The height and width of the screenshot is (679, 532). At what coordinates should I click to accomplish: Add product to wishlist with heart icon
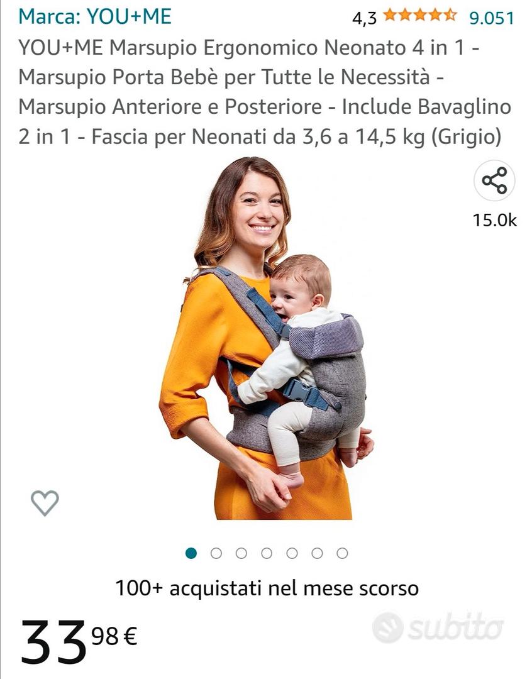click(45, 503)
